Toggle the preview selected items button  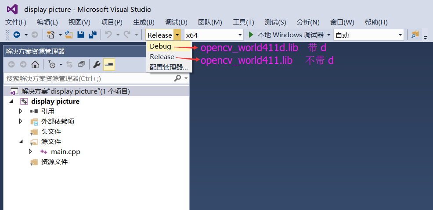click(x=109, y=65)
